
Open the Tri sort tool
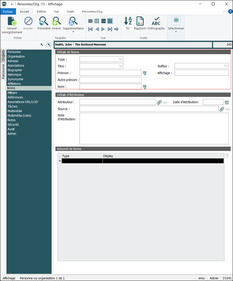coord(128,23)
